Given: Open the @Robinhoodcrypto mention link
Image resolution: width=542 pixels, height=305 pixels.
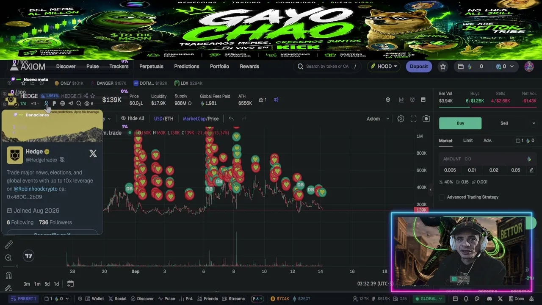Looking at the screenshot, I should 36,189.
